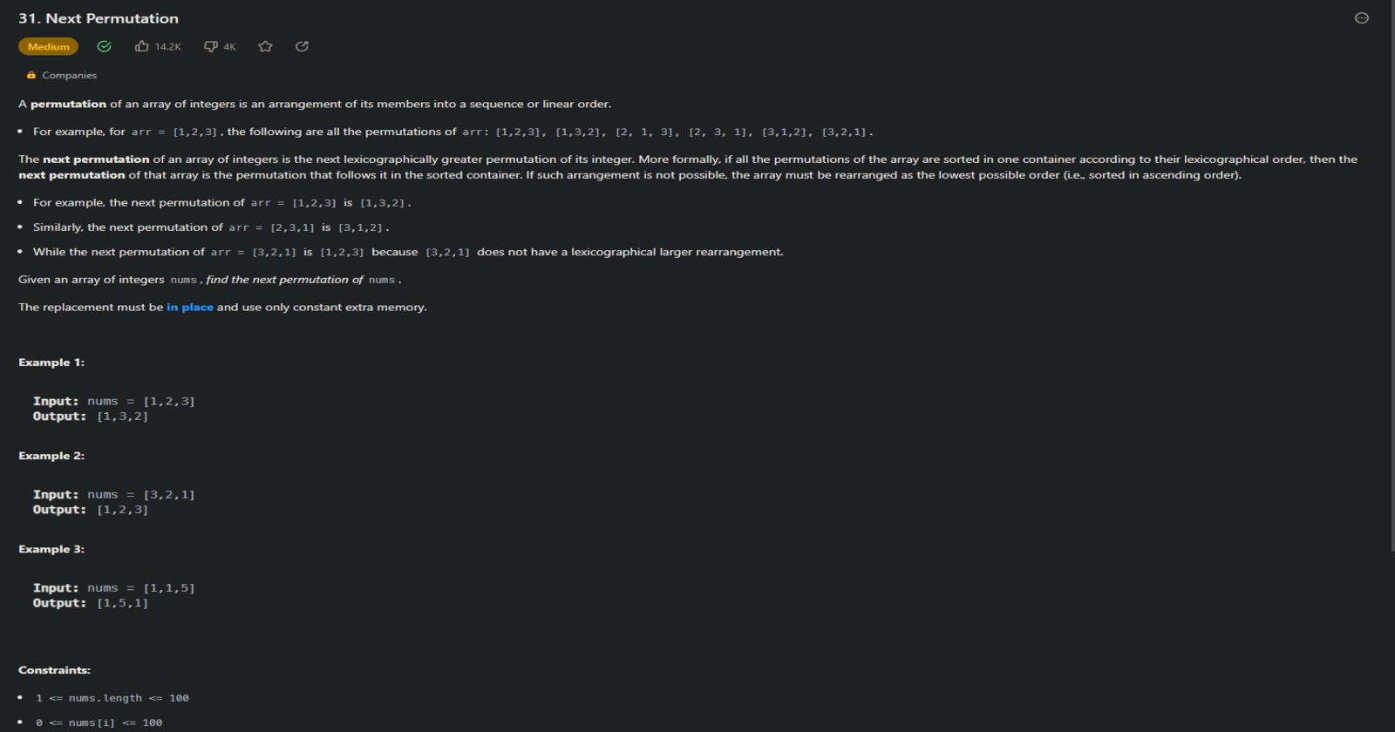Open the blue 'in place' link

pos(190,308)
